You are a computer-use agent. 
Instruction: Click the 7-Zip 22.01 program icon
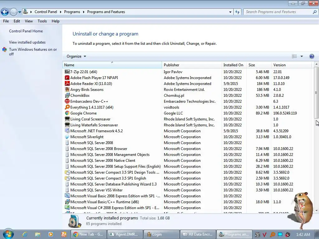click(x=67, y=72)
